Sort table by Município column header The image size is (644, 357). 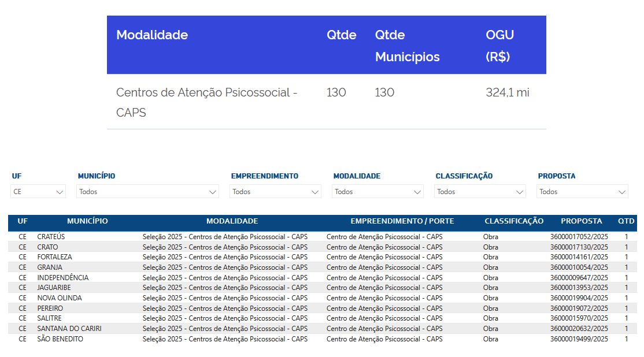87,221
